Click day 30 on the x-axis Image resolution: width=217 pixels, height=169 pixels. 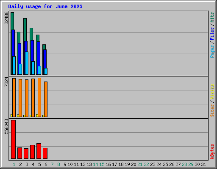click(197, 164)
